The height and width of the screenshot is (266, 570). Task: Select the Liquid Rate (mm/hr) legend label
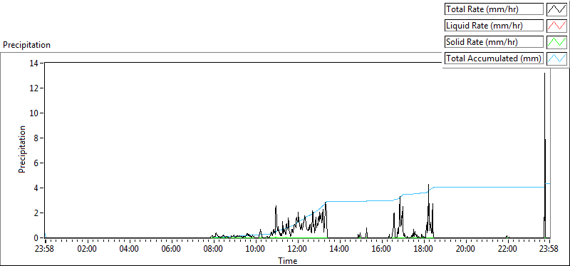[494, 26]
